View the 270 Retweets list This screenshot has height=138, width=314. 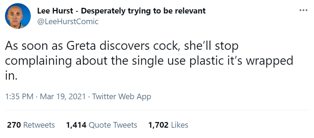(x=31, y=125)
